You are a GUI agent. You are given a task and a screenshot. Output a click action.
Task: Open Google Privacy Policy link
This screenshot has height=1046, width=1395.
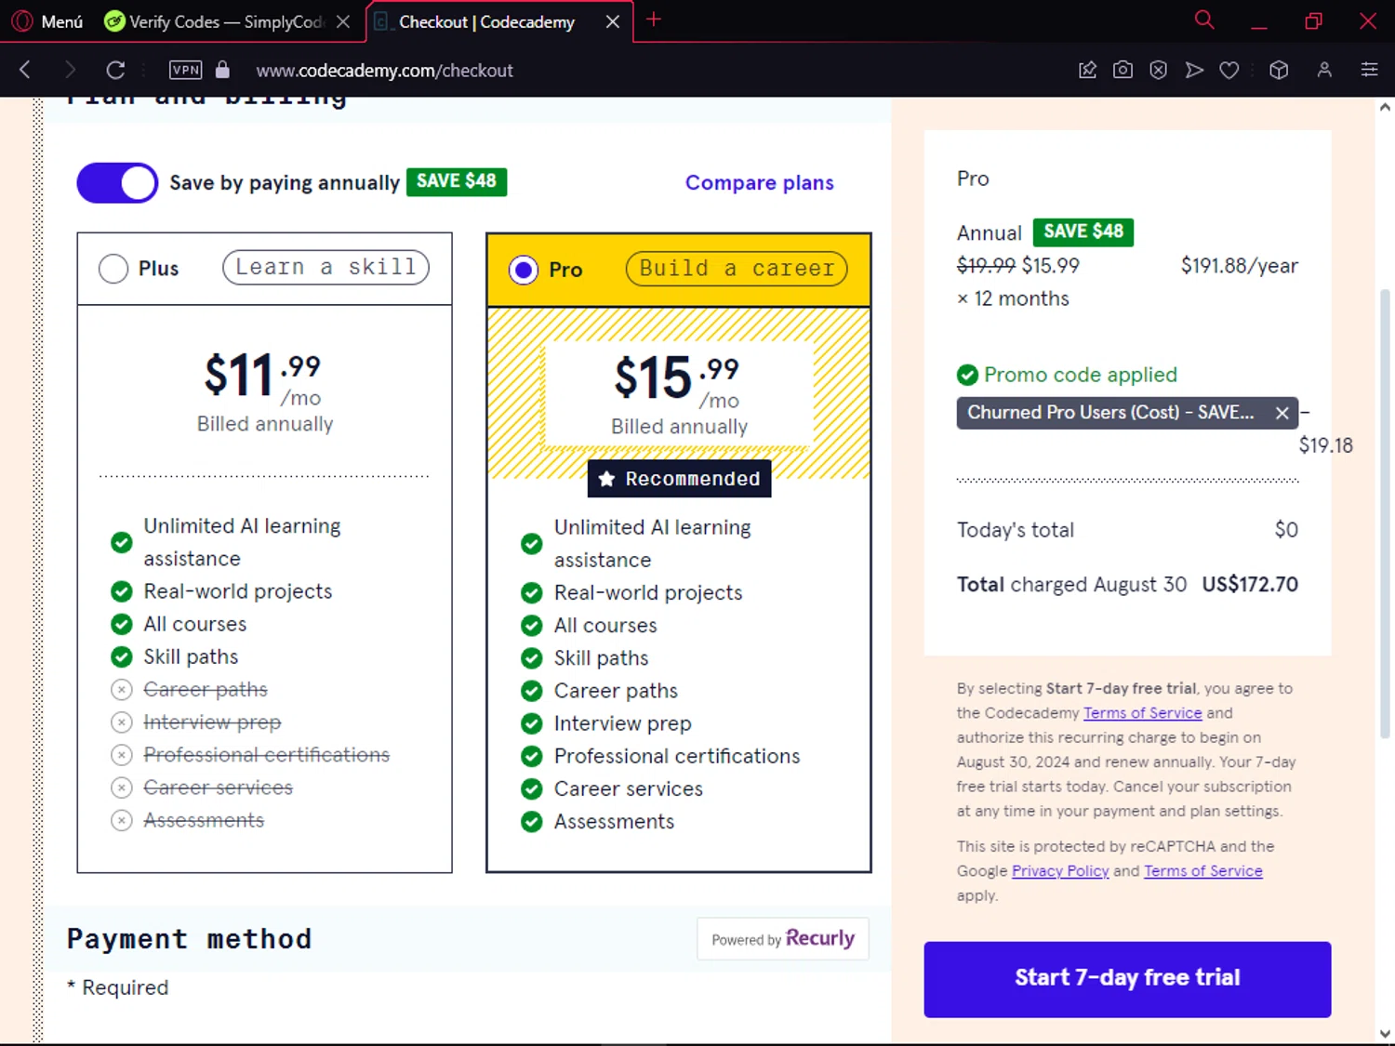coord(1060,871)
